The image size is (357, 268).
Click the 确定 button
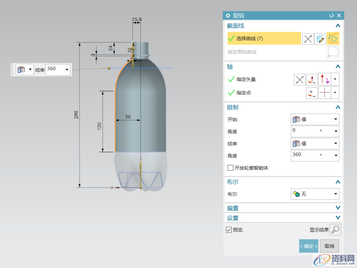pos(308,246)
